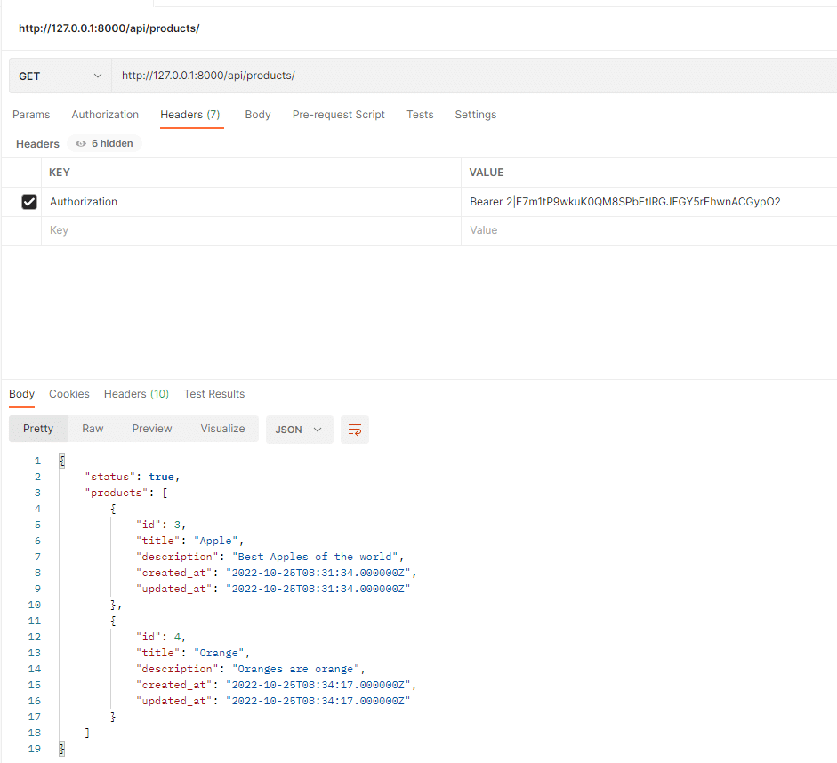Uncheck the Authorization header checkbox
The width and height of the screenshot is (837, 763).
coord(29,202)
